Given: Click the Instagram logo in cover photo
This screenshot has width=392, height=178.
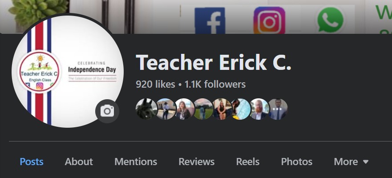Looking at the screenshot, I should (269, 20).
